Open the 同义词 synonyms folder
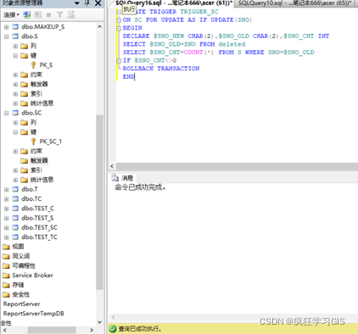Screen dimensions: 358x334 [x=21, y=256]
